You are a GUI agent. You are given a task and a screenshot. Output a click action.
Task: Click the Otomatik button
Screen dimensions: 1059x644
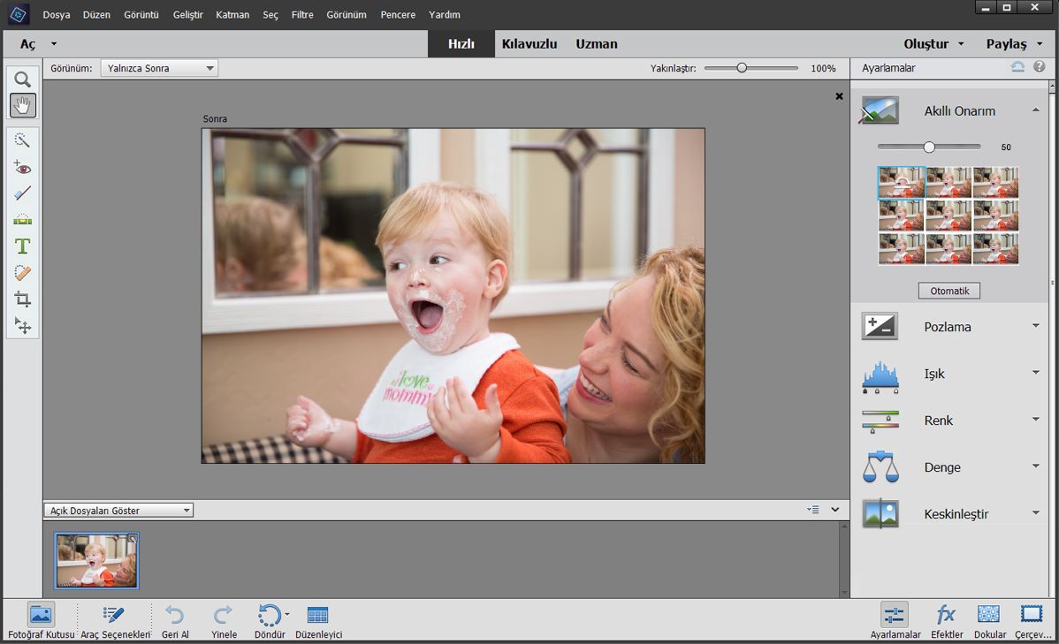[x=949, y=291]
